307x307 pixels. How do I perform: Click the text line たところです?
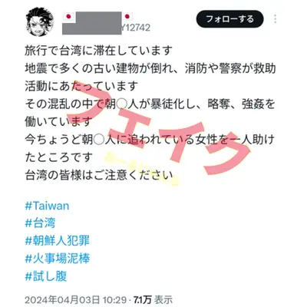pyautogui.click(x=58, y=157)
